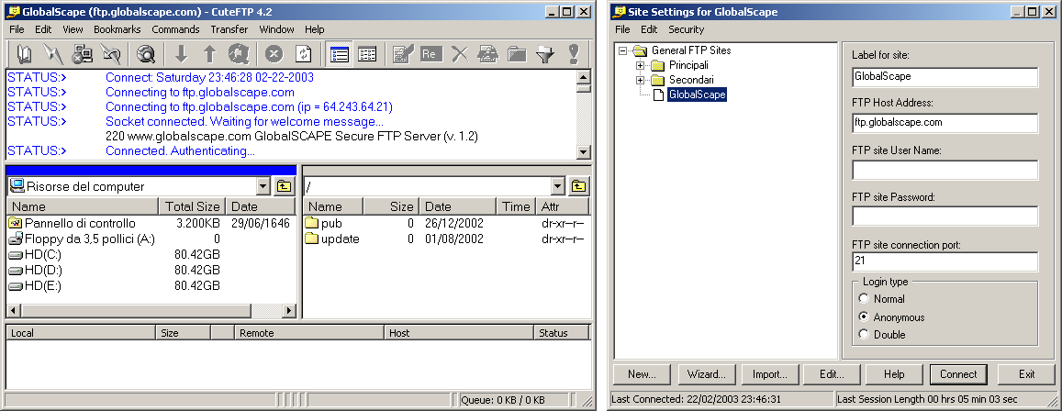The width and height of the screenshot is (1062, 411).
Task: Click in the FTP site Password field
Action: (x=945, y=216)
